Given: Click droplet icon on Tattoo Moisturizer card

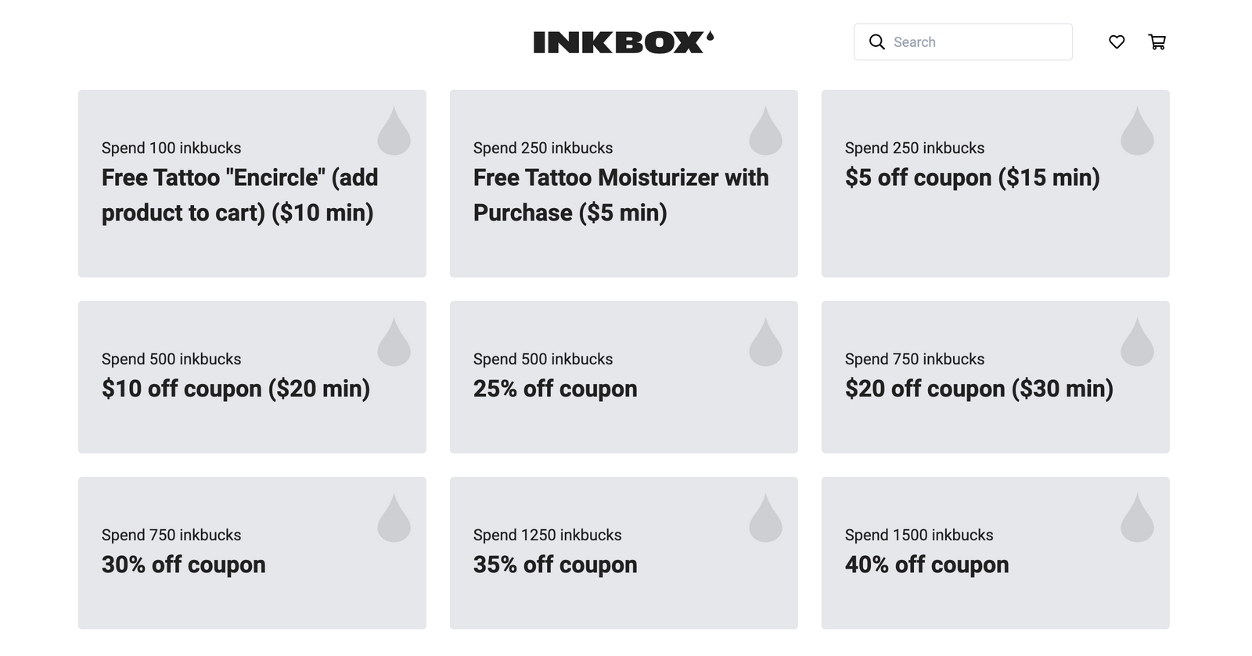Looking at the screenshot, I should (765, 131).
